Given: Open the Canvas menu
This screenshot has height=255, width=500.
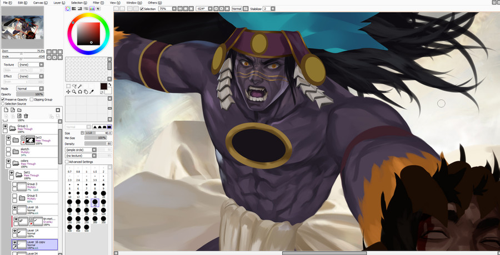Looking at the screenshot, I should point(41,3).
